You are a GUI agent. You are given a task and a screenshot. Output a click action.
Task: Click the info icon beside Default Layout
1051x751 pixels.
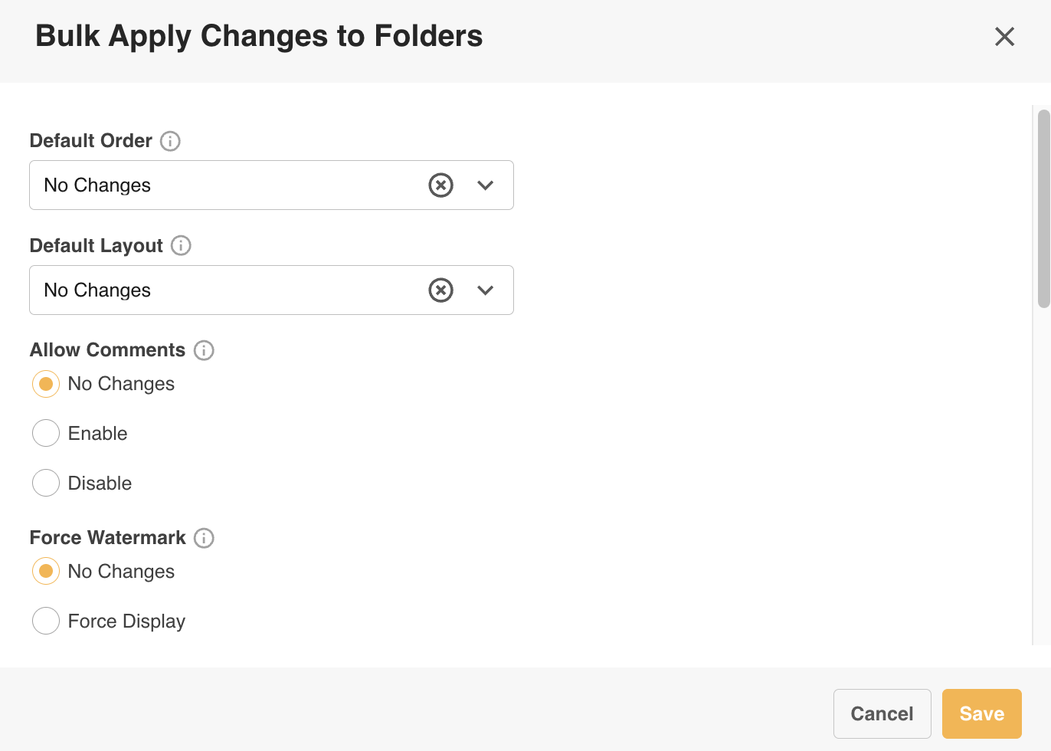(x=181, y=245)
